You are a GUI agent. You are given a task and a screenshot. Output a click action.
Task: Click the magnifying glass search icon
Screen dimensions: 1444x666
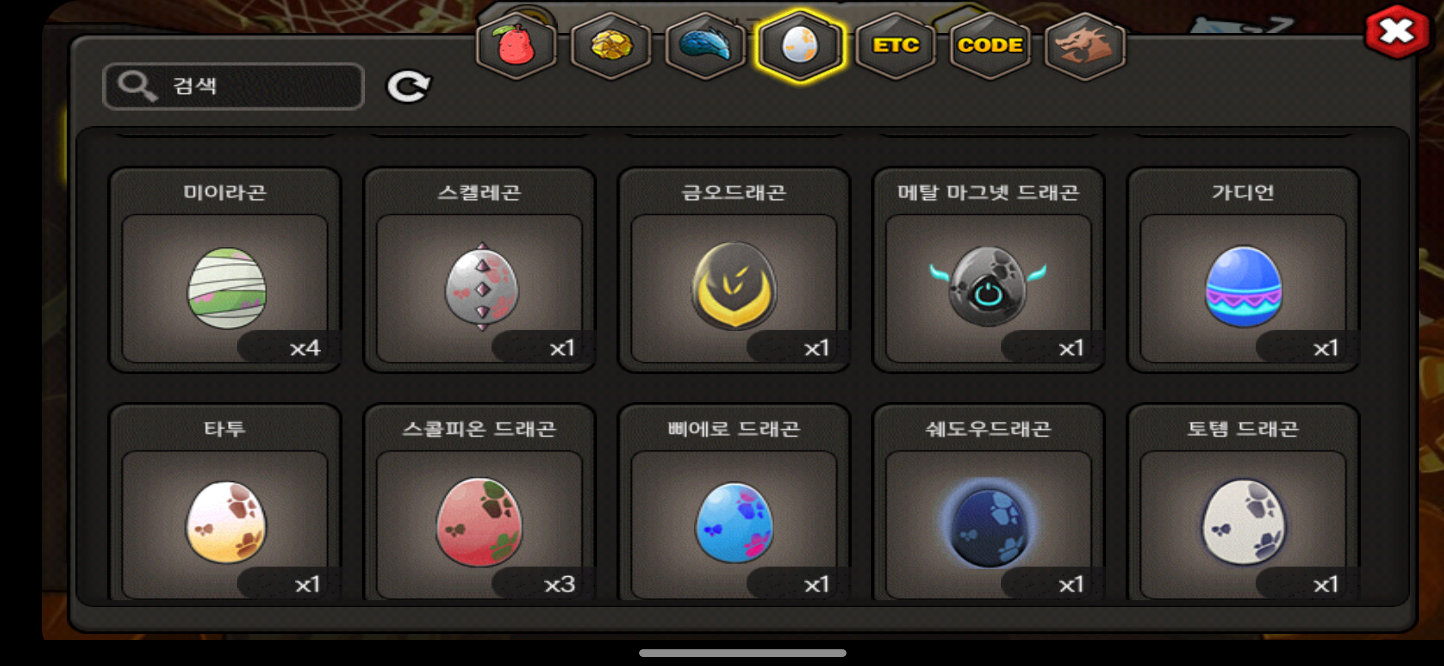pyautogui.click(x=136, y=86)
